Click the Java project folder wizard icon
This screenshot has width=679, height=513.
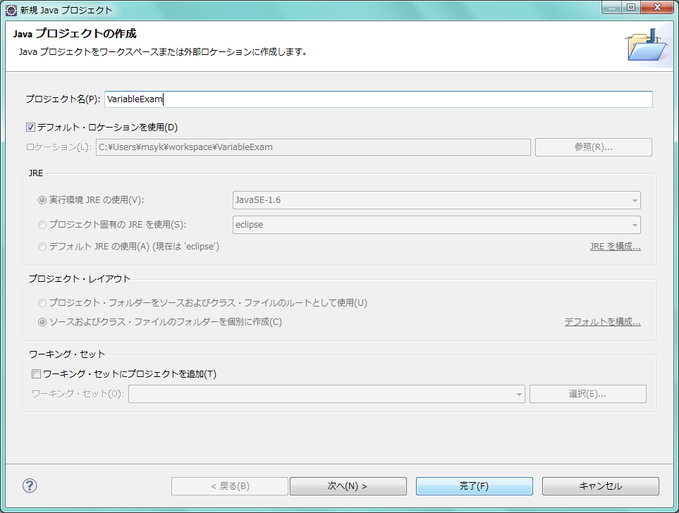(x=647, y=47)
